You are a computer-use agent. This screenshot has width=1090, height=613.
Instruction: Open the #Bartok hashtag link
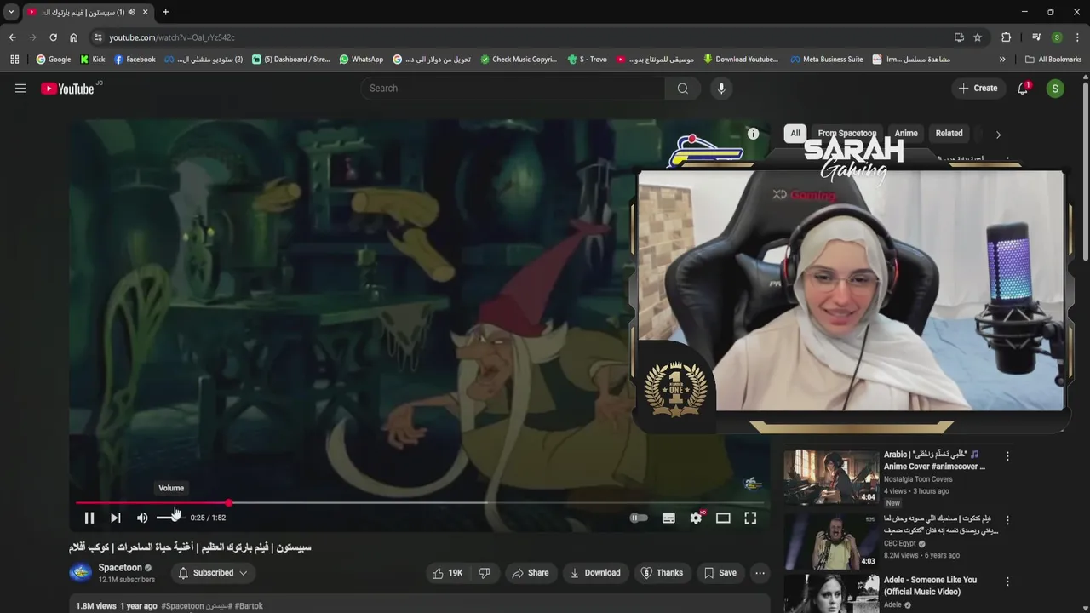point(249,606)
